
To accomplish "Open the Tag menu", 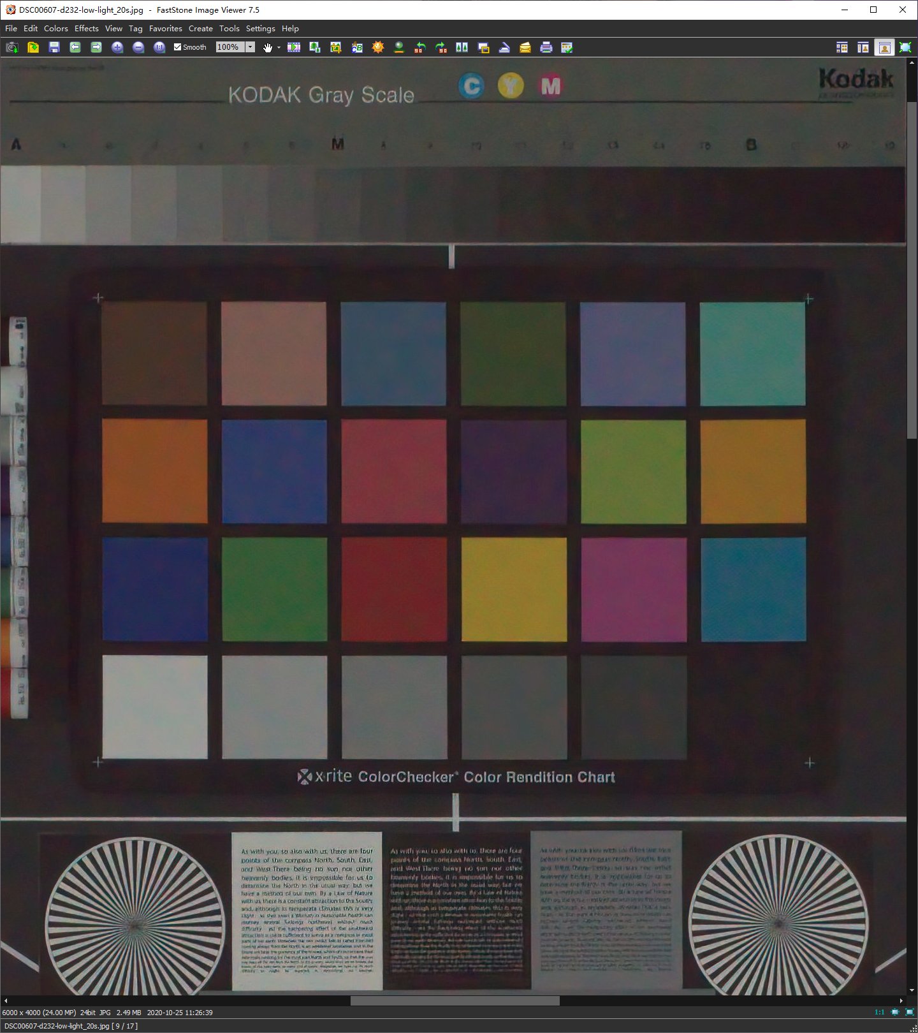I will pyautogui.click(x=136, y=29).
